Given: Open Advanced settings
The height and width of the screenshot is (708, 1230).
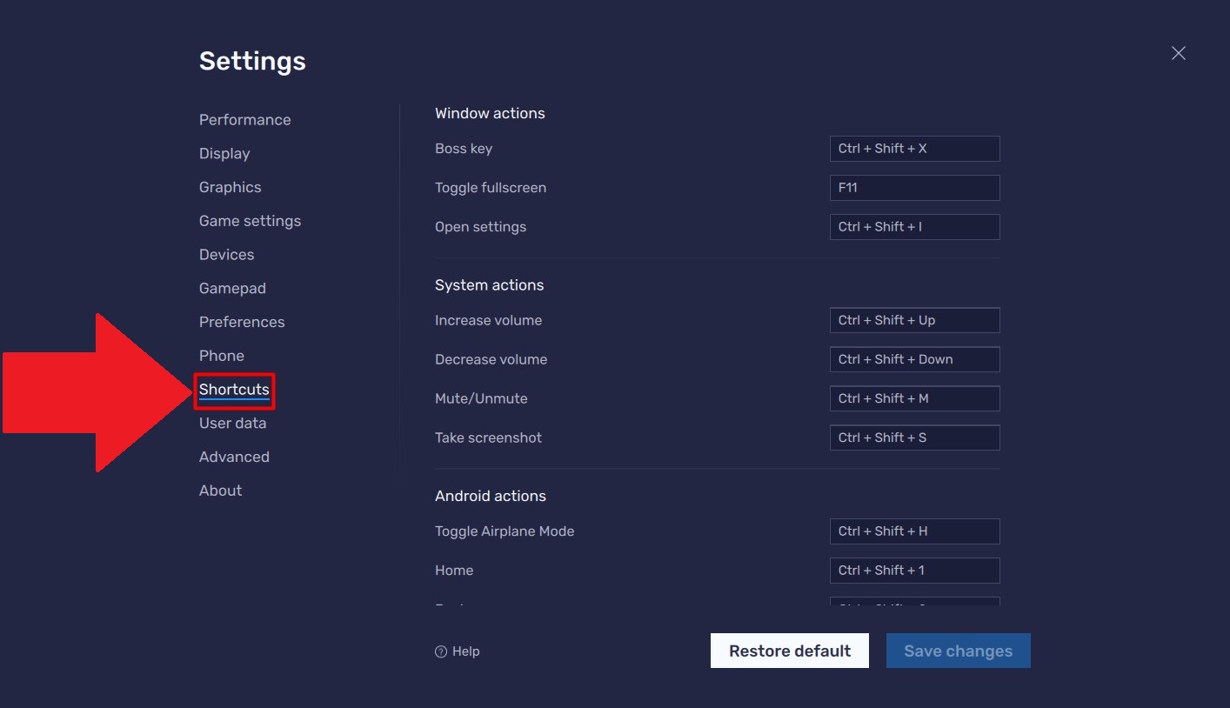Looking at the screenshot, I should click(x=234, y=456).
